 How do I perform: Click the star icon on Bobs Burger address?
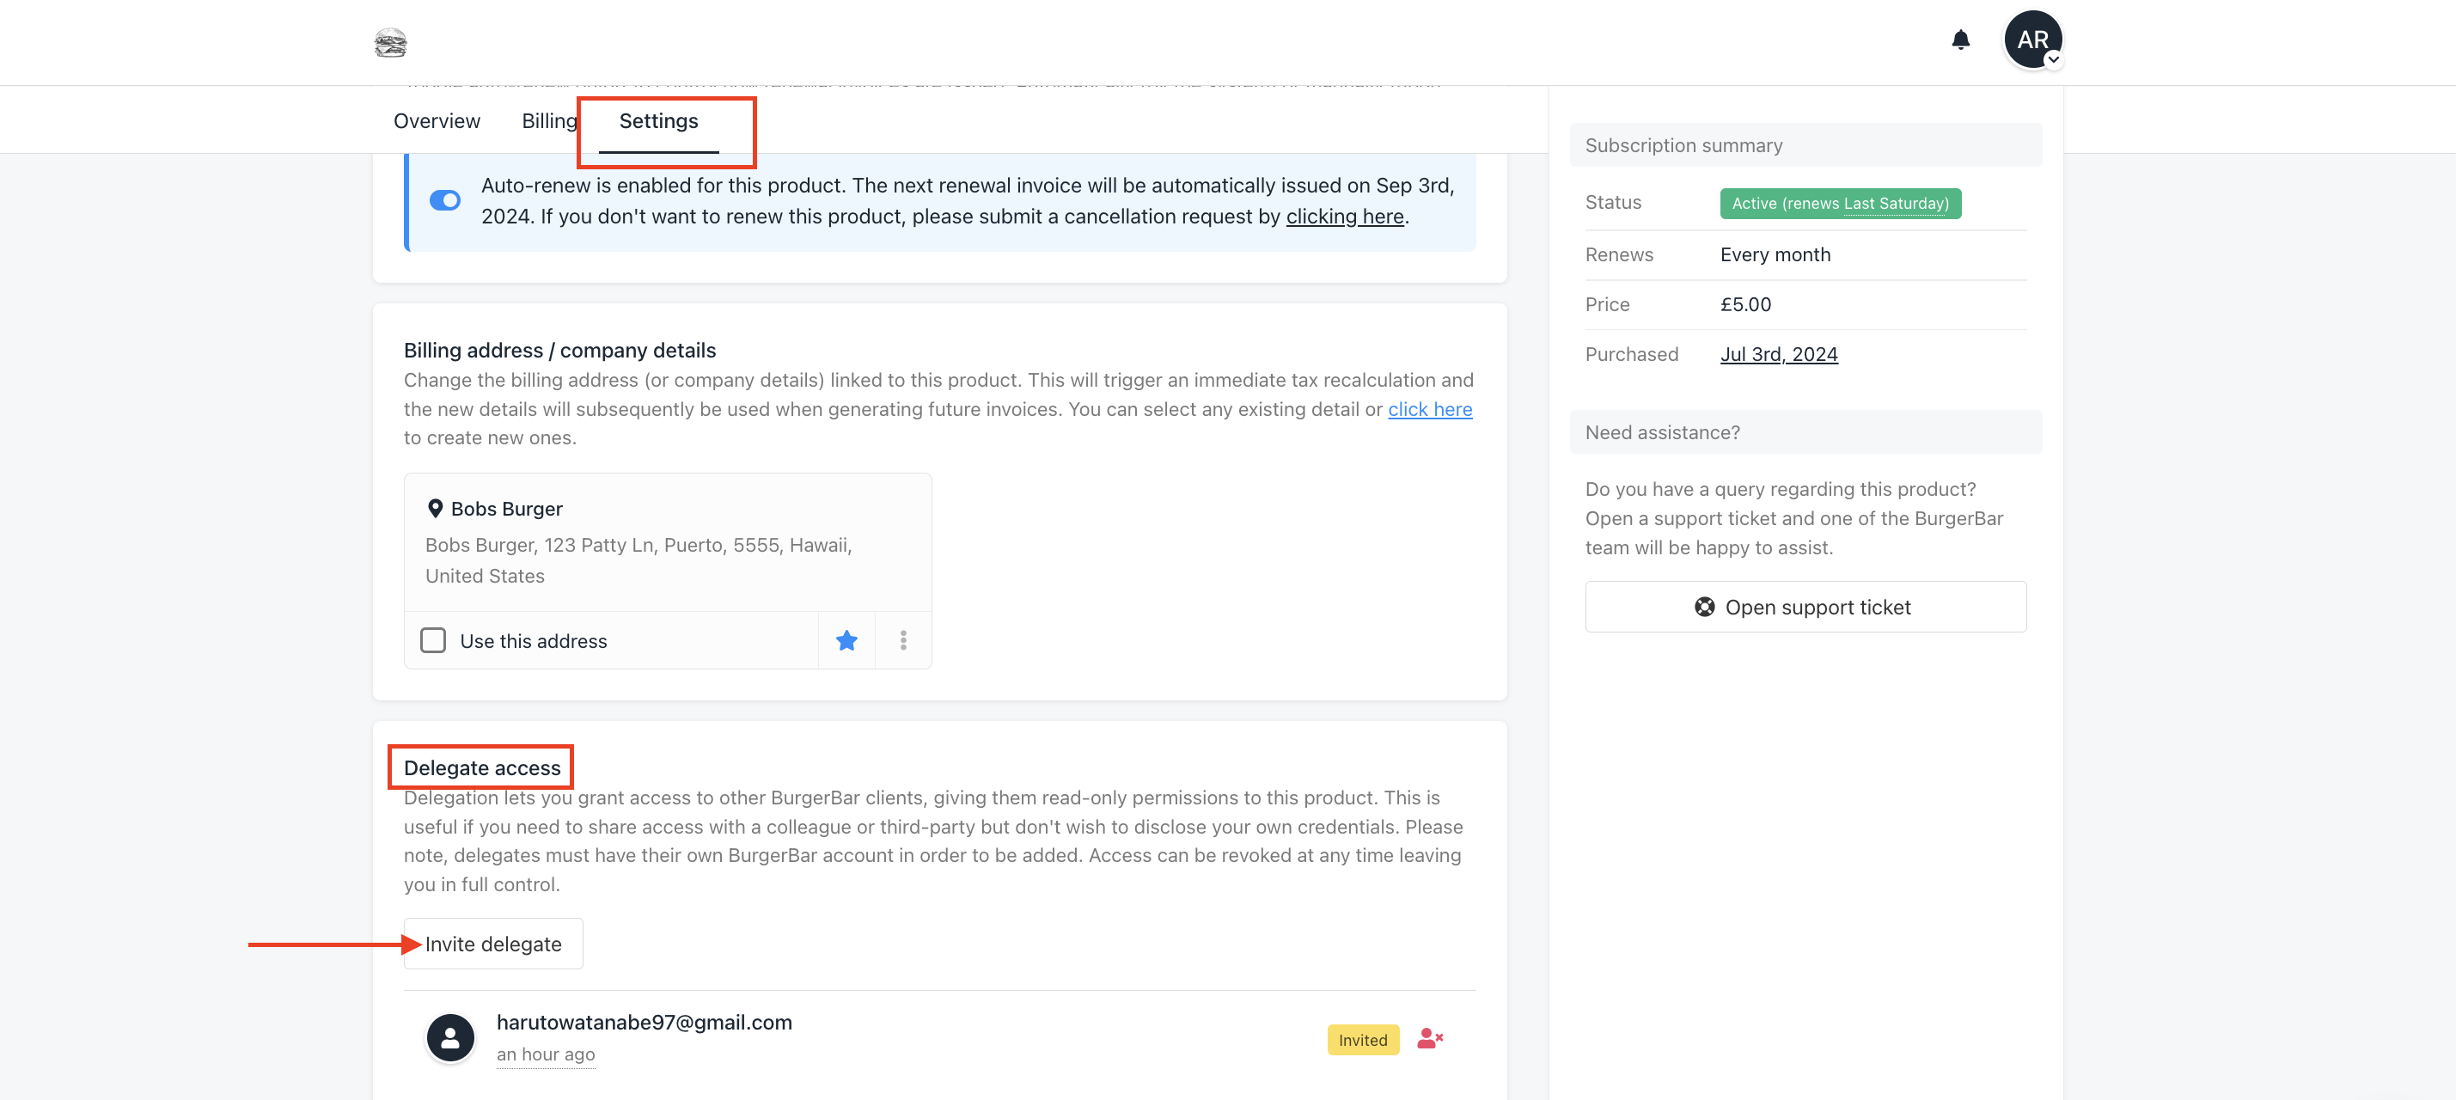point(846,639)
